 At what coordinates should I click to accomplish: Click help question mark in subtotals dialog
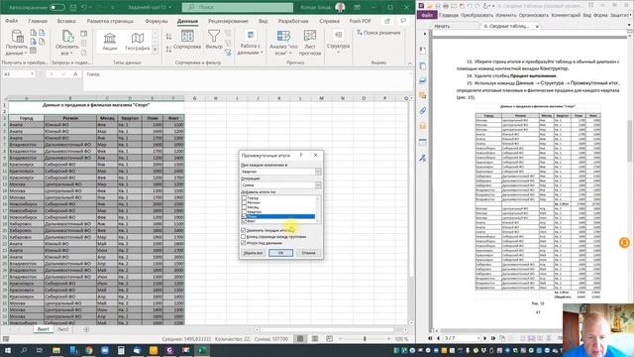[x=301, y=155]
